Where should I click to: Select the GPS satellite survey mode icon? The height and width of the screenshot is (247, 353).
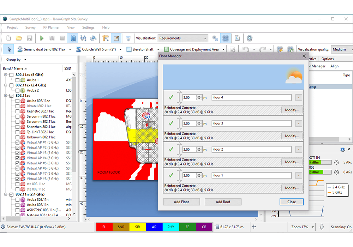pos(93,38)
